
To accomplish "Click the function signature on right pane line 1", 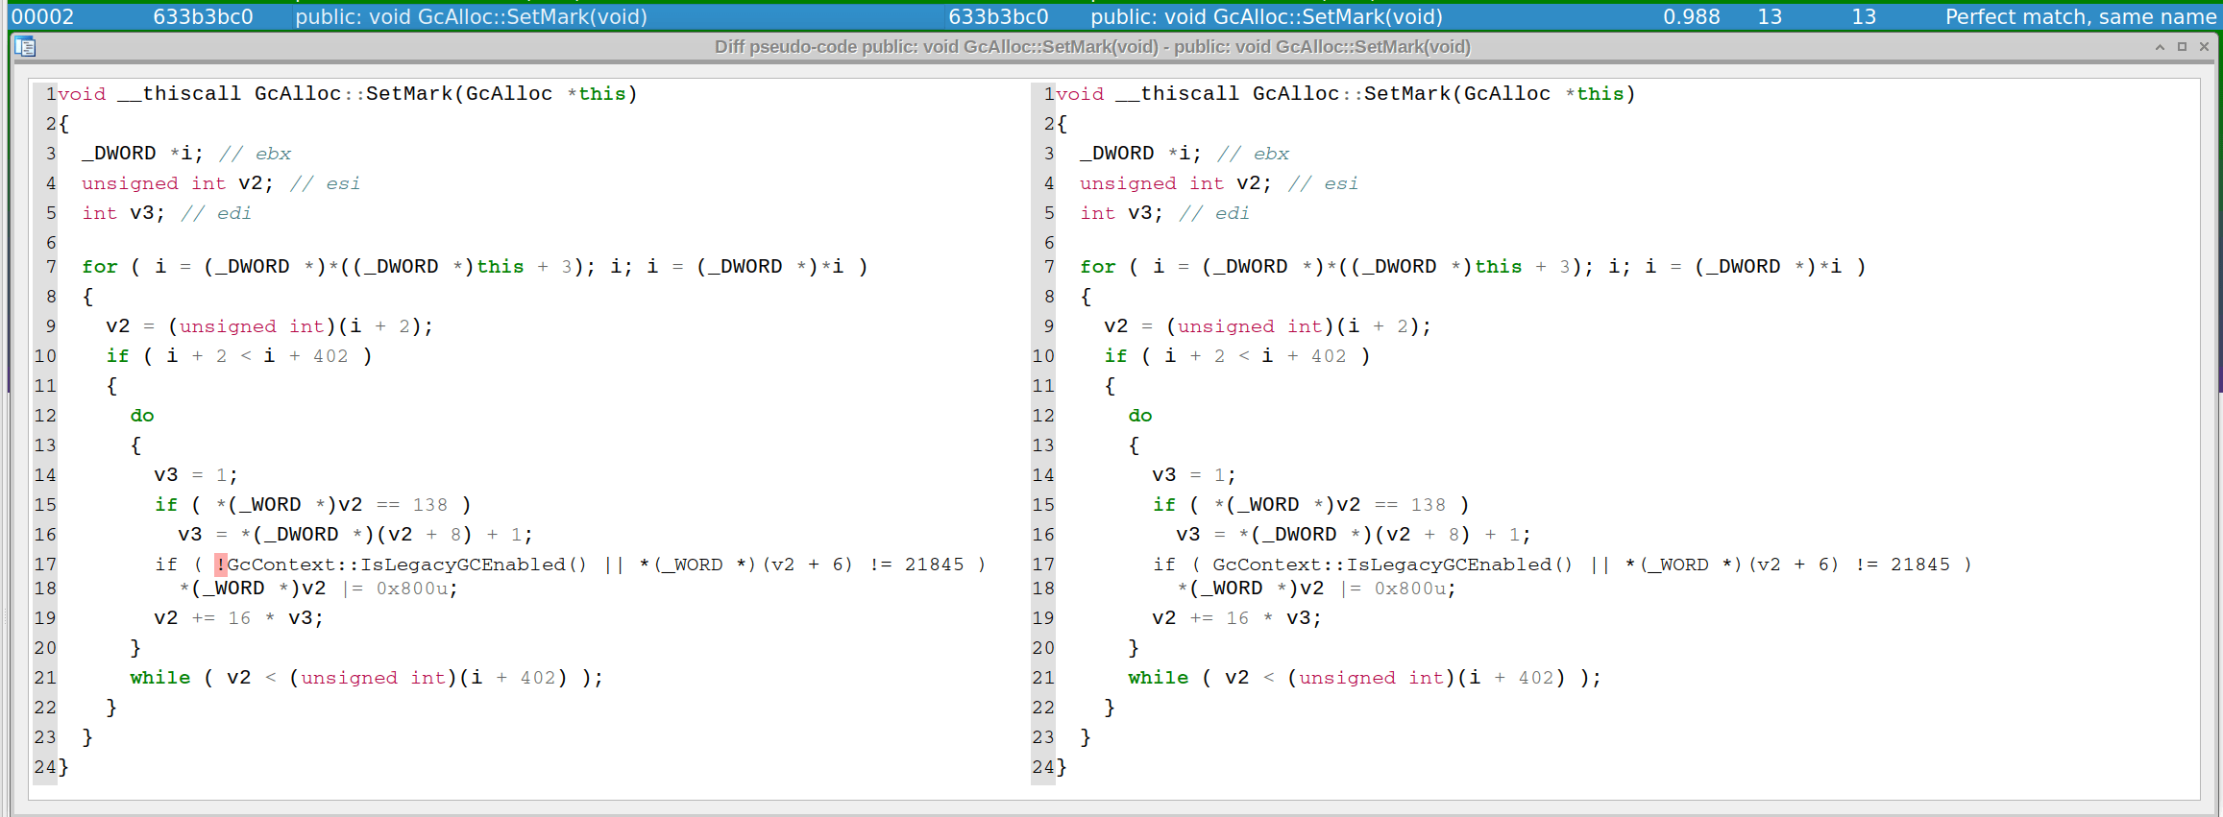I will 1346,94.
